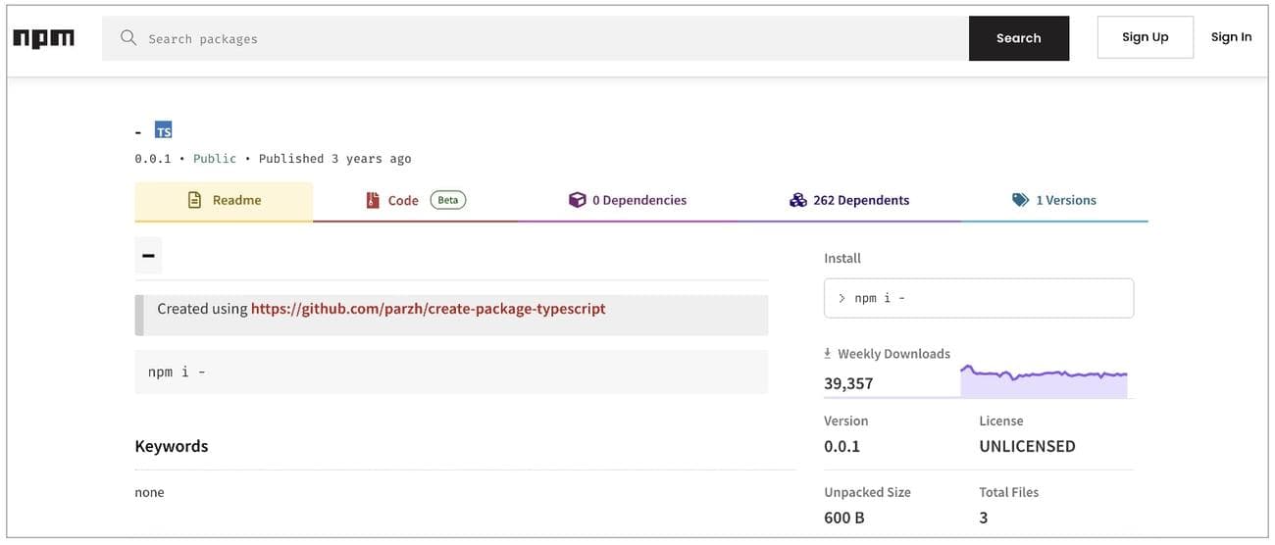Click the Code file icon
This screenshot has height=545, width=1275.
373,200
